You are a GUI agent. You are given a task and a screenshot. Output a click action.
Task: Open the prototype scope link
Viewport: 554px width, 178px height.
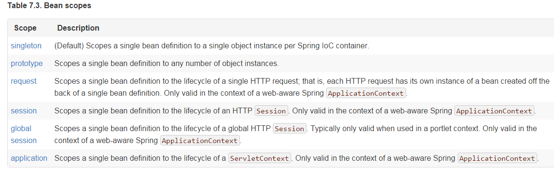tap(27, 64)
